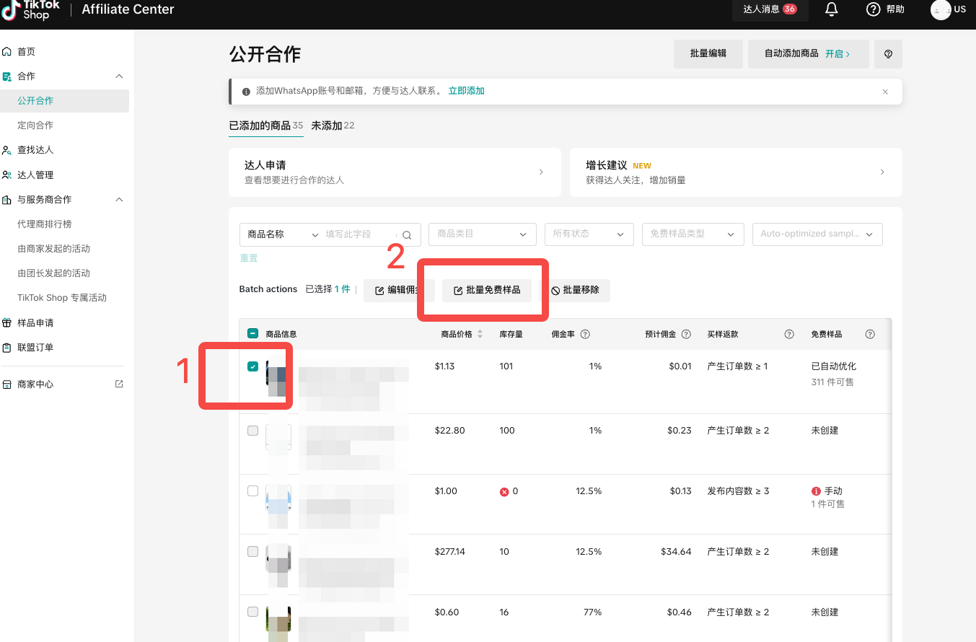Image resolution: width=976 pixels, height=642 pixels.
Task: Close the WhatsApp notice banner
Action: tap(885, 92)
